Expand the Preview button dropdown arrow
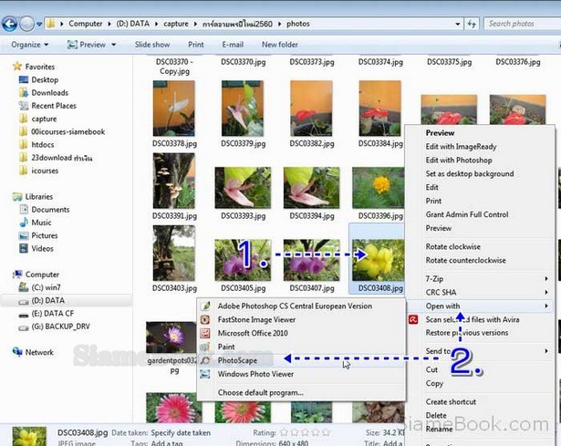Image resolution: width=561 pixels, height=446 pixels. click(113, 45)
